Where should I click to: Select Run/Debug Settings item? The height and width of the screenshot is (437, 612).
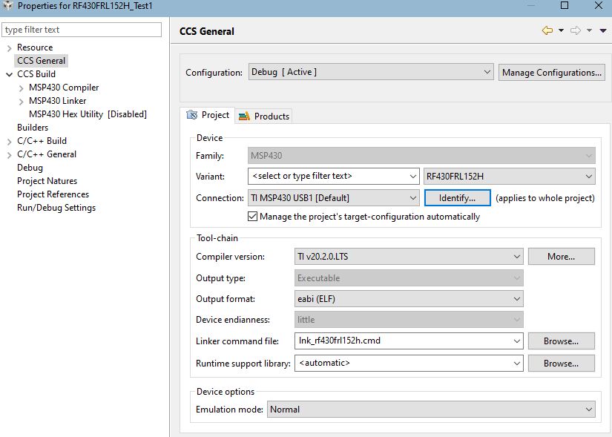[x=56, y=208]
